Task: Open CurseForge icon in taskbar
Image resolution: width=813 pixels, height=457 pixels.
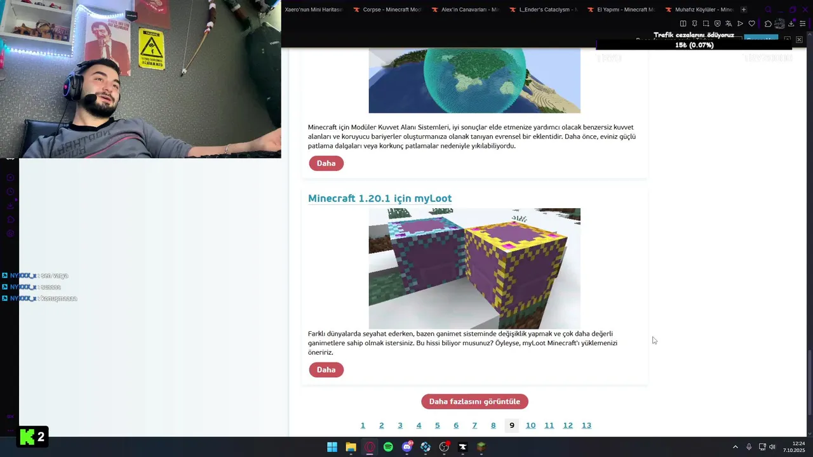Action: [x=462, y=447]
